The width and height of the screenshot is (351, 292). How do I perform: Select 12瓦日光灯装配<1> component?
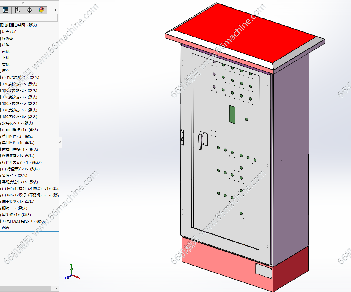24,221
